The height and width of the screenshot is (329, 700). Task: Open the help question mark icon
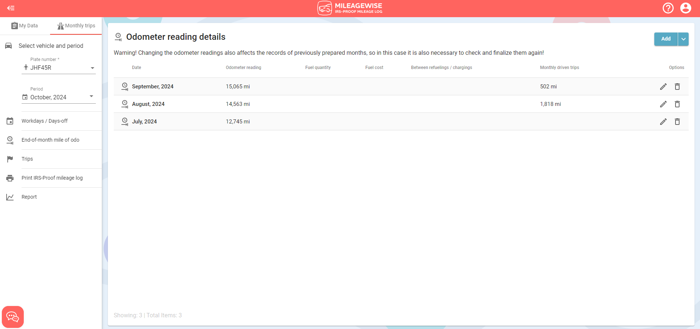[x=668, y=8]
